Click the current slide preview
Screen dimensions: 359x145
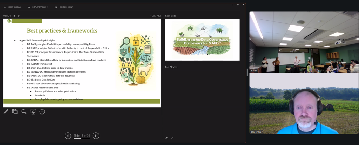(x=82, y=62)
